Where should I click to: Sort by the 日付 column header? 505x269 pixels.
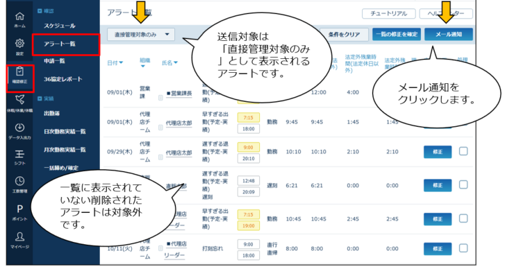(x=115, y=62)
